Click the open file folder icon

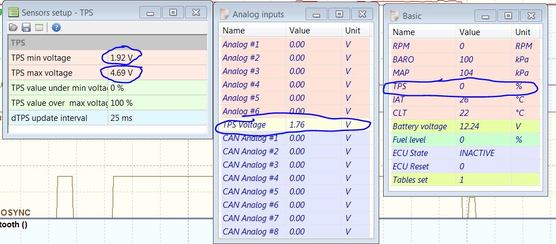click(x=14, y=27)
